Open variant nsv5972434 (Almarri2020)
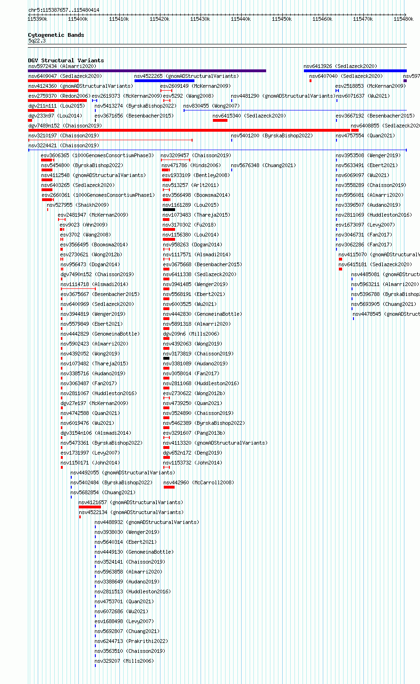 (x=62, y=67)
